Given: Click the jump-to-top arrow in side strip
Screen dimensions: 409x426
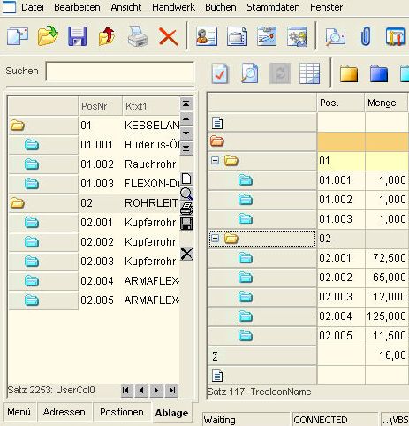Looking at the screenshot, I should tap(186, 103).
